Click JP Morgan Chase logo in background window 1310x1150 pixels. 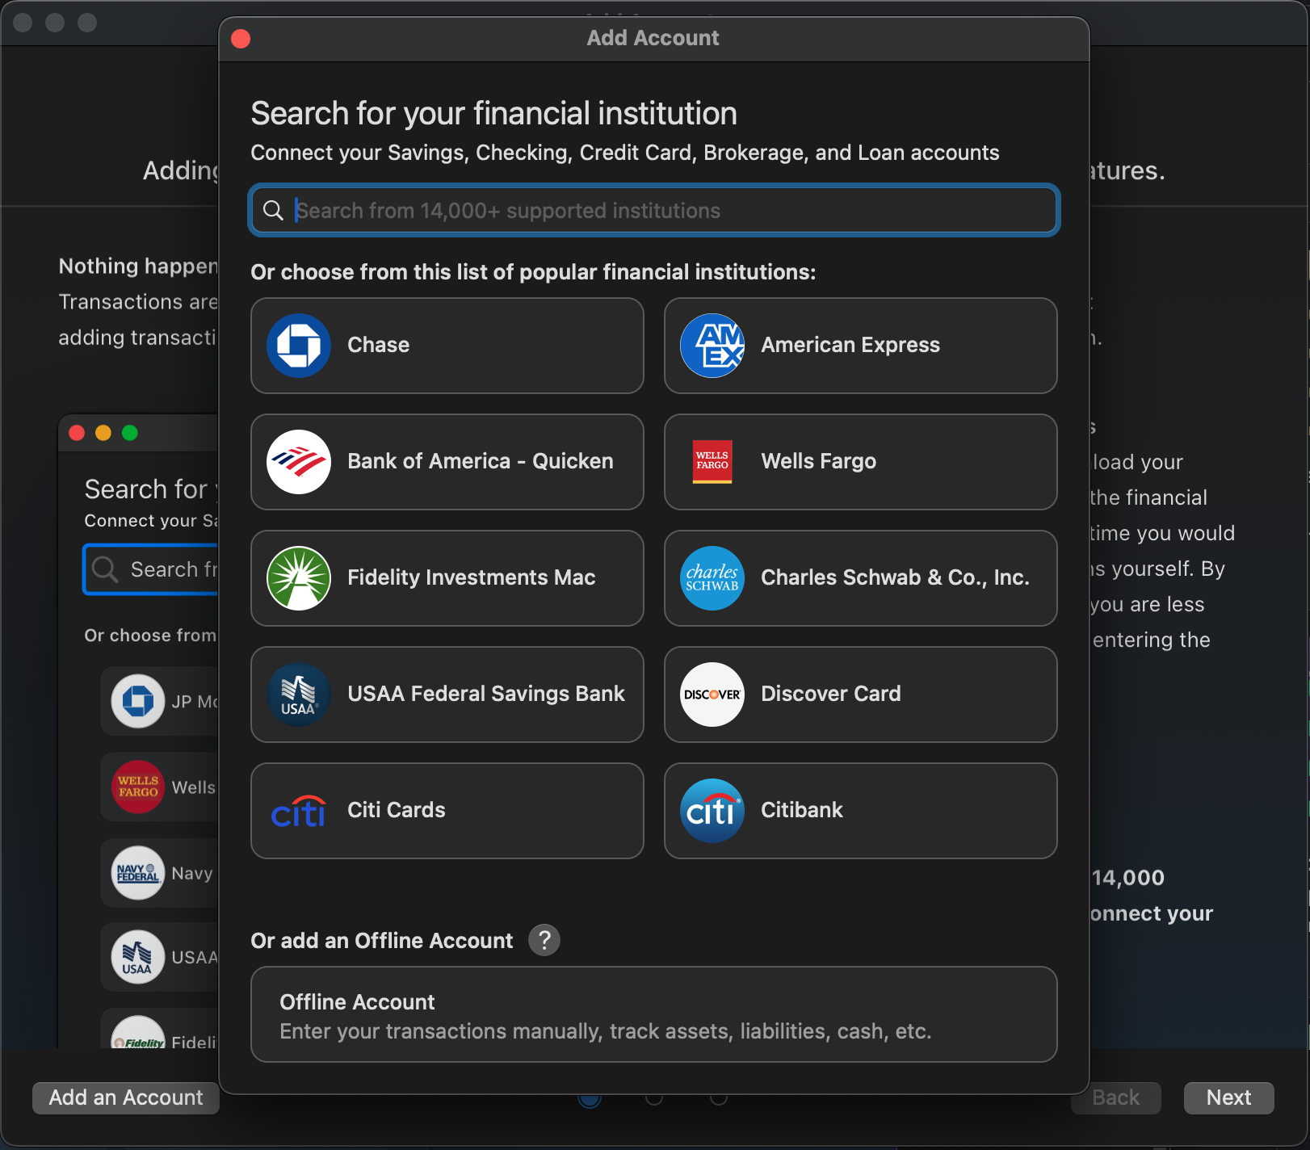tap(138, 701)
